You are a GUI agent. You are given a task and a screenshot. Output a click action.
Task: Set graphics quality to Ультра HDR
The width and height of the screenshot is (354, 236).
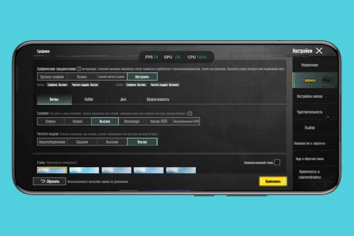[159, 121]
